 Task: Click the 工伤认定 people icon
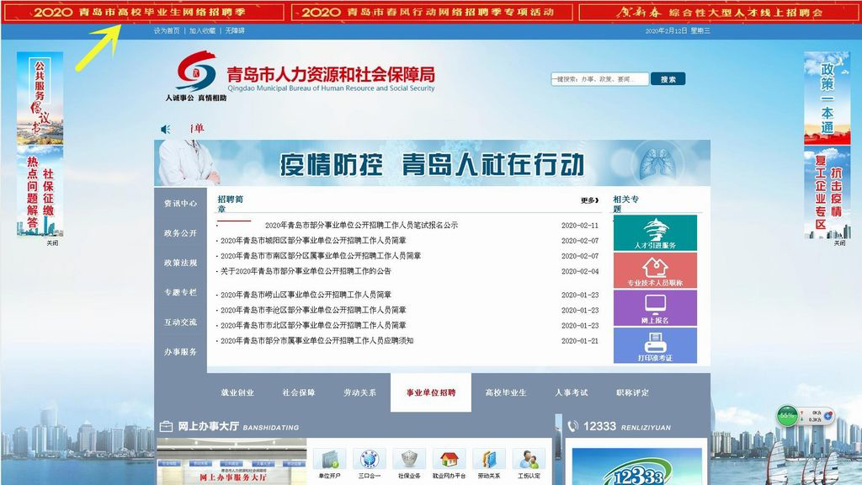pyautogui.click(x=529, y=459)
